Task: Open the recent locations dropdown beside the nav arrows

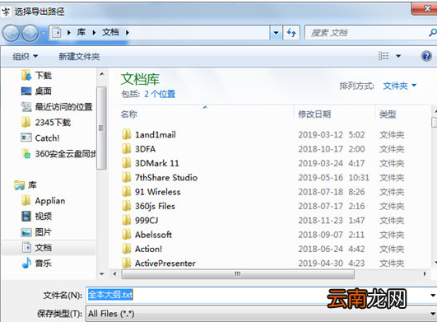Action: (x=44, y=33)
